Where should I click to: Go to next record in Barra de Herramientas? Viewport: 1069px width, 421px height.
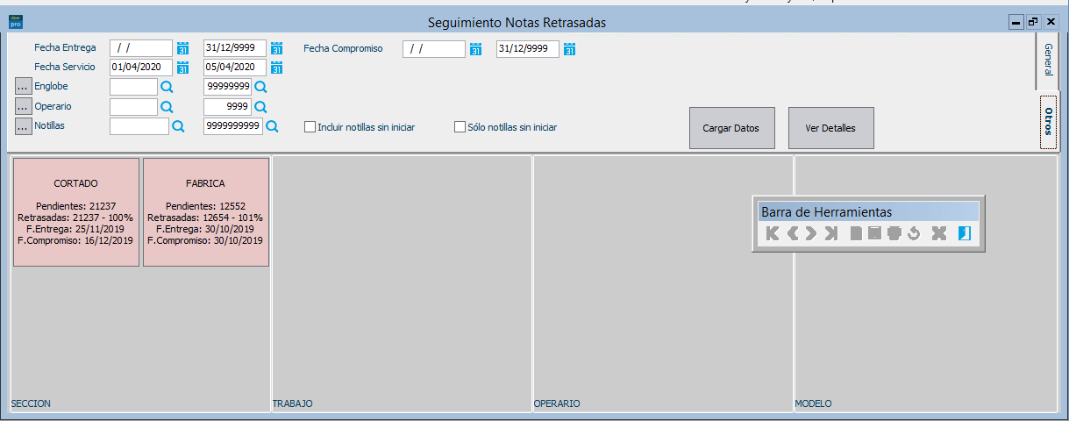(x=811, y=233)
